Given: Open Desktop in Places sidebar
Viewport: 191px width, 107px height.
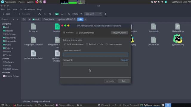Looking at the screenshot, I should [9, 31].
